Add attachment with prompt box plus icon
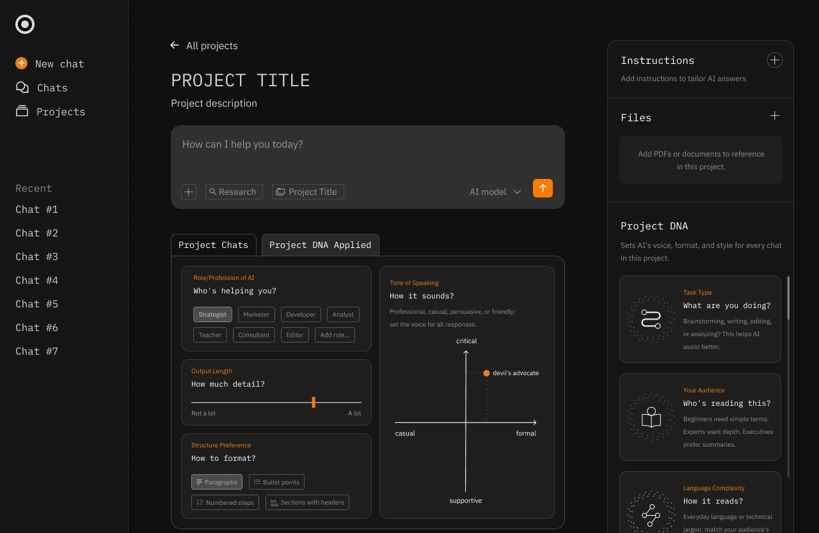 (189, 192)
